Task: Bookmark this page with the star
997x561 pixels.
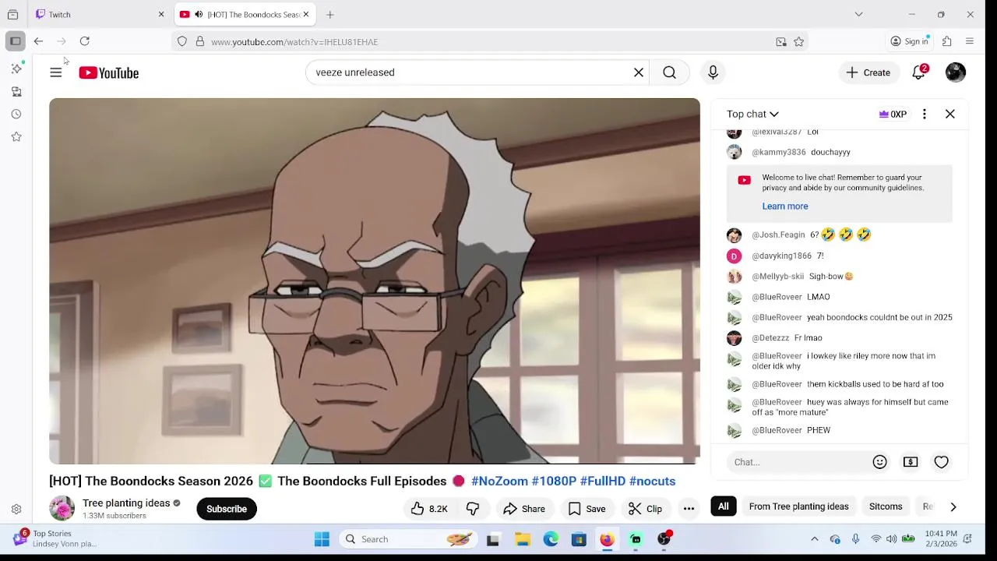Action: [x=798, y=41]
